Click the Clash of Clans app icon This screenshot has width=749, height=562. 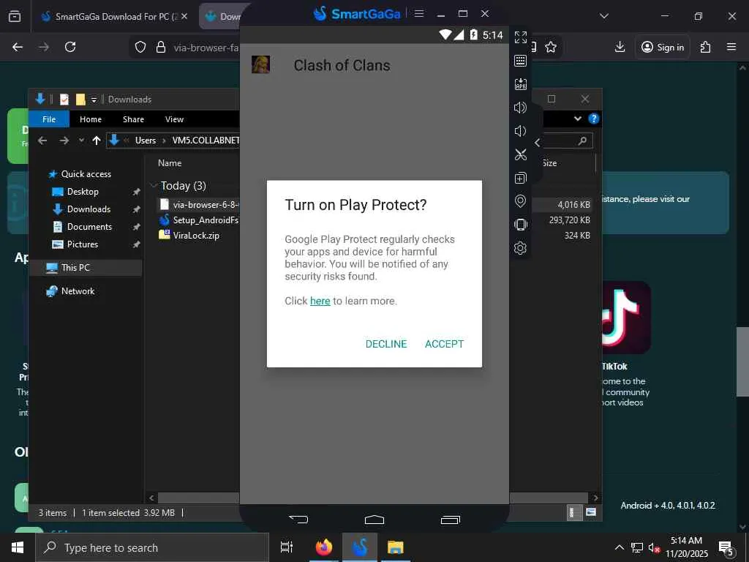[x=261, y=64]
